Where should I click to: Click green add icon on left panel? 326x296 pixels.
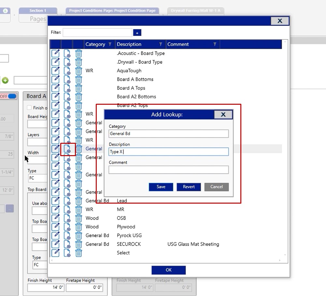pos(6,80)
